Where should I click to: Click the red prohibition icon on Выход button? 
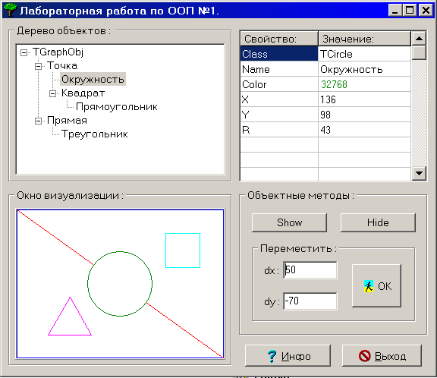(x=364, y=356)
